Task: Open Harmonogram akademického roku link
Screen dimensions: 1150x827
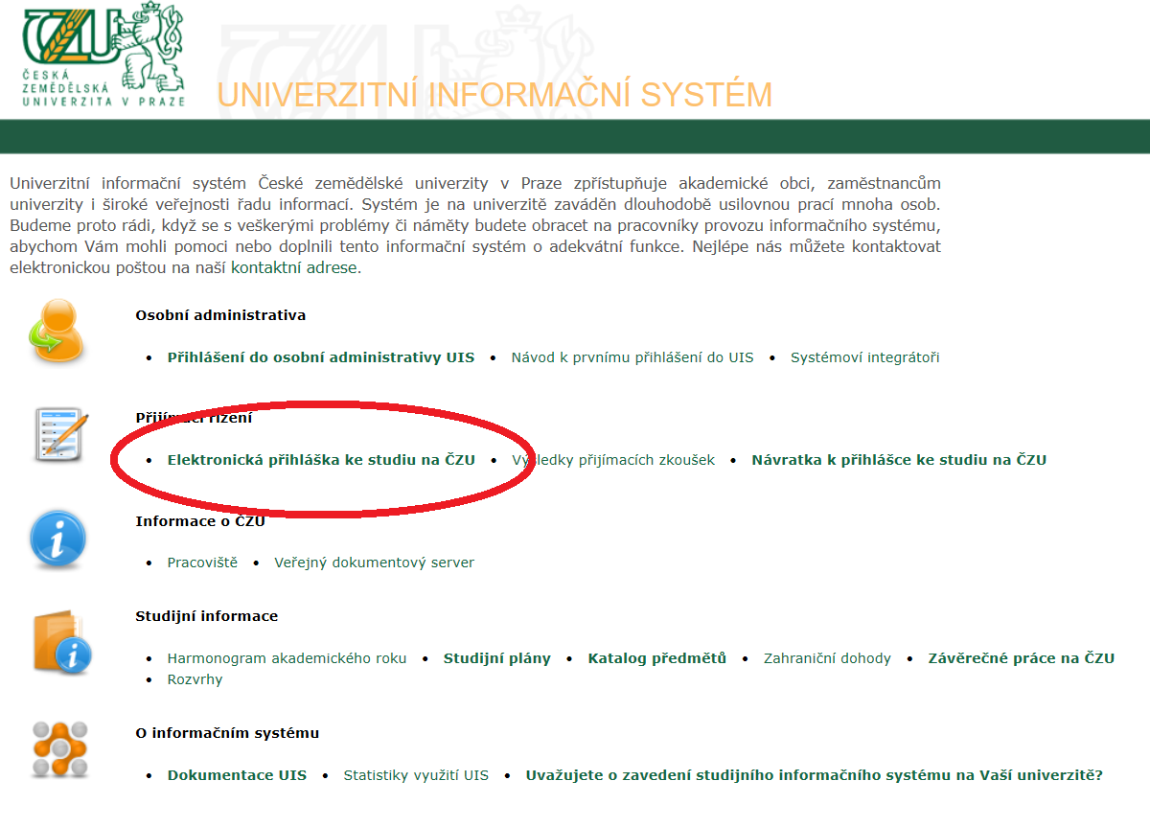Action: pyautogui.click(x=287, y=658)
